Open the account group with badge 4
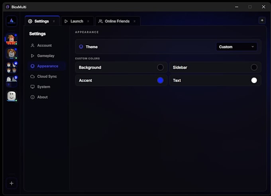This screenshot has width=271, height=196. click(12, 68)
